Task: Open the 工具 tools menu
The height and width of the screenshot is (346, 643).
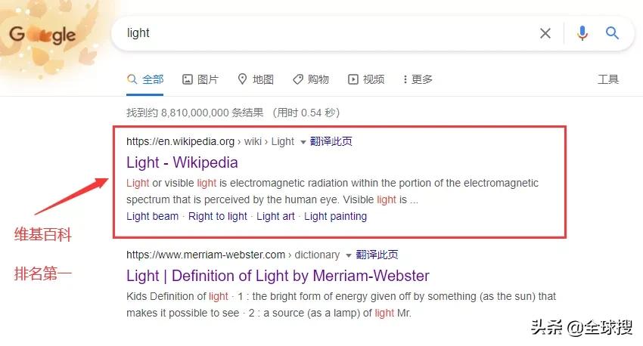Action: (608, 79)
